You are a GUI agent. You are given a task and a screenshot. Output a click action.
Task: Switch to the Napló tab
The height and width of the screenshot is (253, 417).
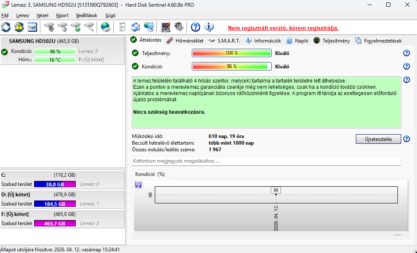pos(297,41)
